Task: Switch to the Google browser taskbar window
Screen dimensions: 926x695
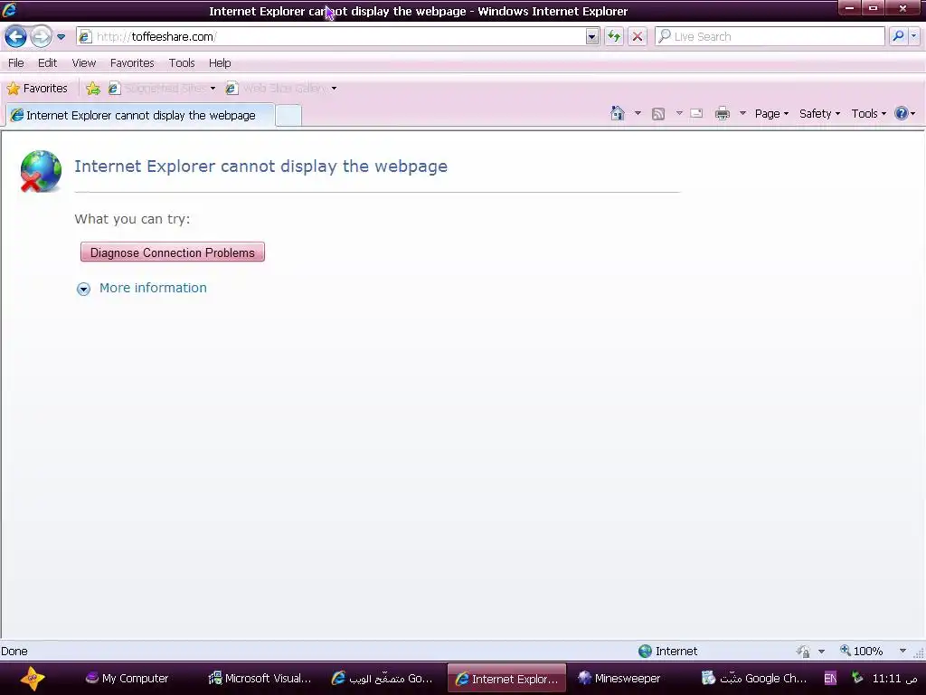Action: click(x=383, y=679)
